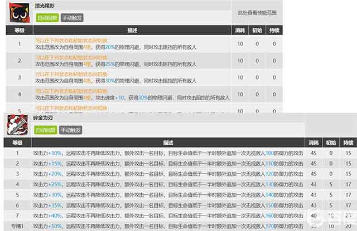Image resolution: width=357 pixels, height=231 pixels.
Task: Click cost value 45 in 碎金为刃 level 1 row
Action: click(313, 153)
